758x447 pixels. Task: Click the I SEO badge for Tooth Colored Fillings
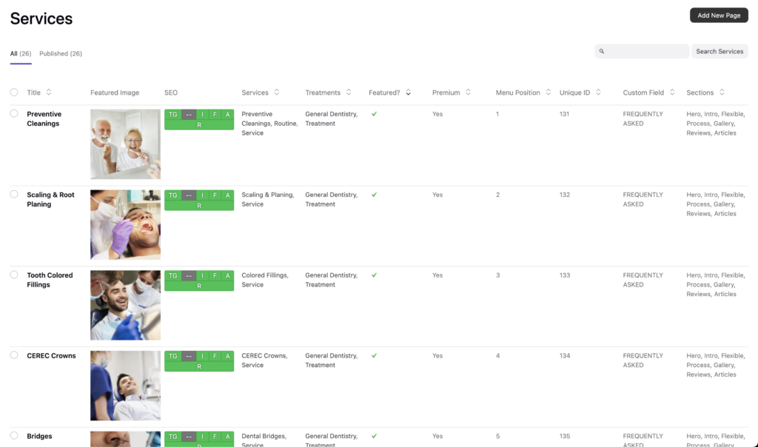click(x=202, y=275)
